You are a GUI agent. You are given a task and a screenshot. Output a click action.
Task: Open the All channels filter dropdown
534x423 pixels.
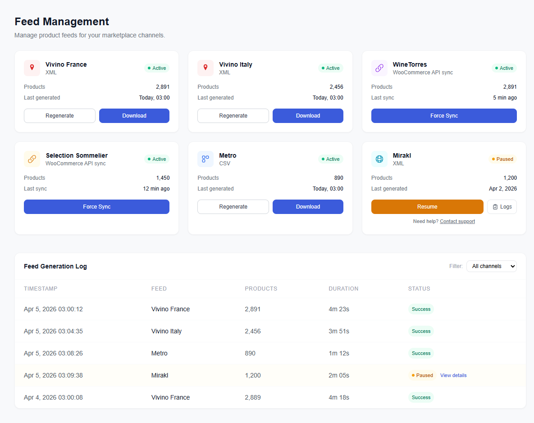coord(492,266)
